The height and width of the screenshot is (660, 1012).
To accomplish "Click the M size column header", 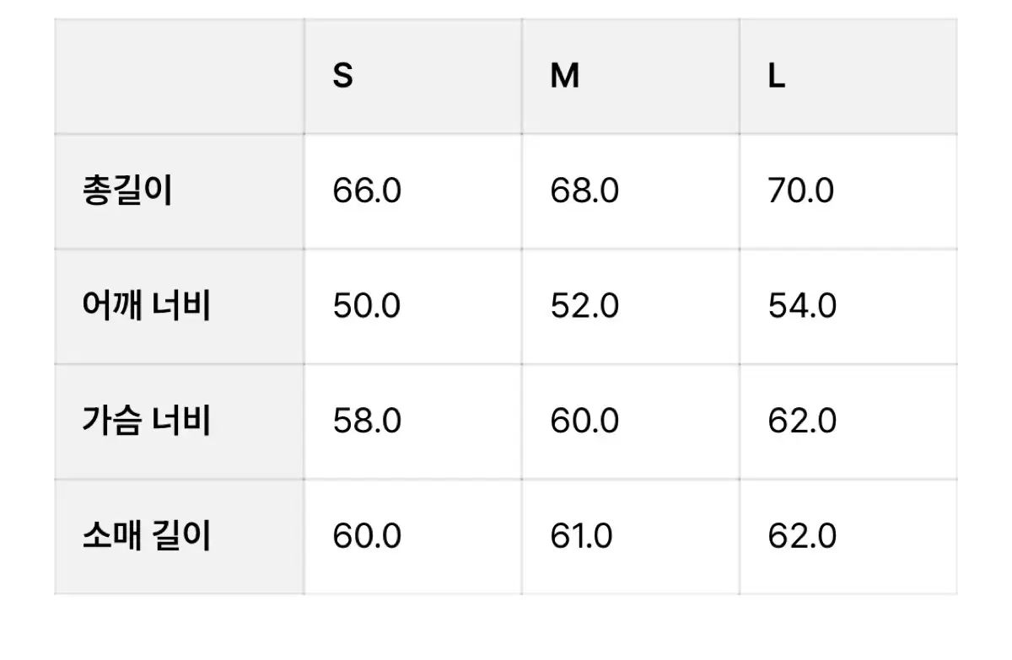I will tap(564, 77).
